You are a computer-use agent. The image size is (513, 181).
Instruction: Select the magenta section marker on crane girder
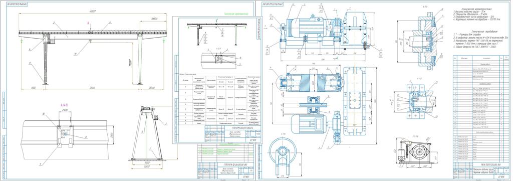(88, 23)
